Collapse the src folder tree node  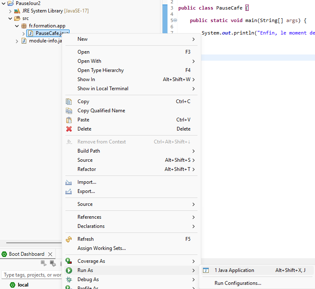coord(10,18)
